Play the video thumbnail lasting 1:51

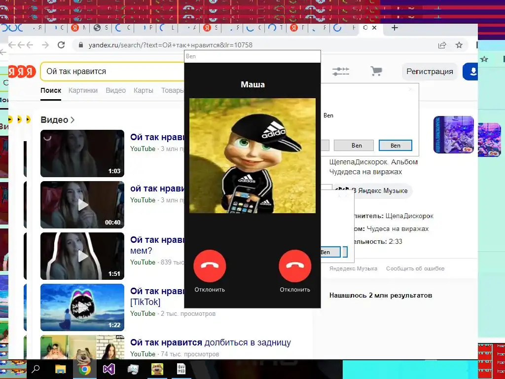(x=82, y=256)
